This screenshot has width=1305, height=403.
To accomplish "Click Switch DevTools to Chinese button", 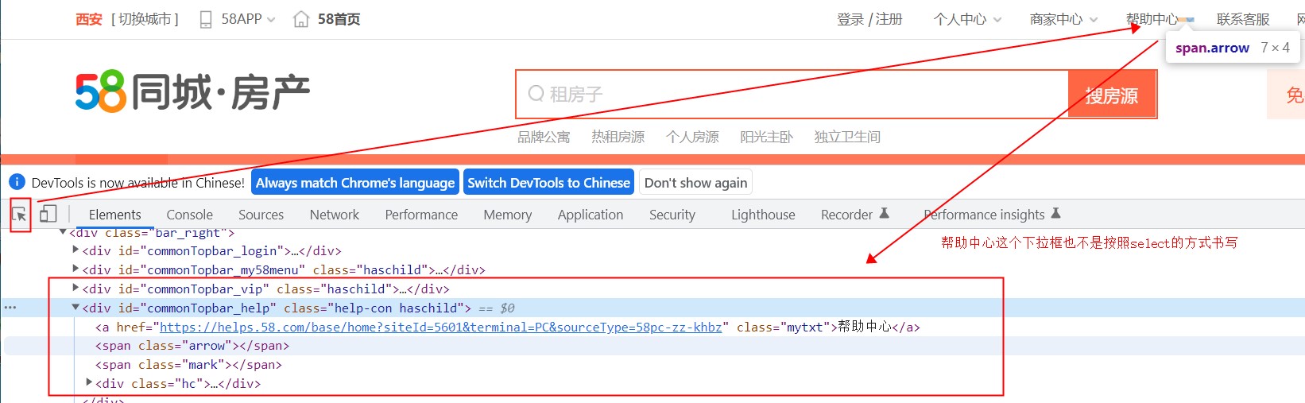I will 548,183.
